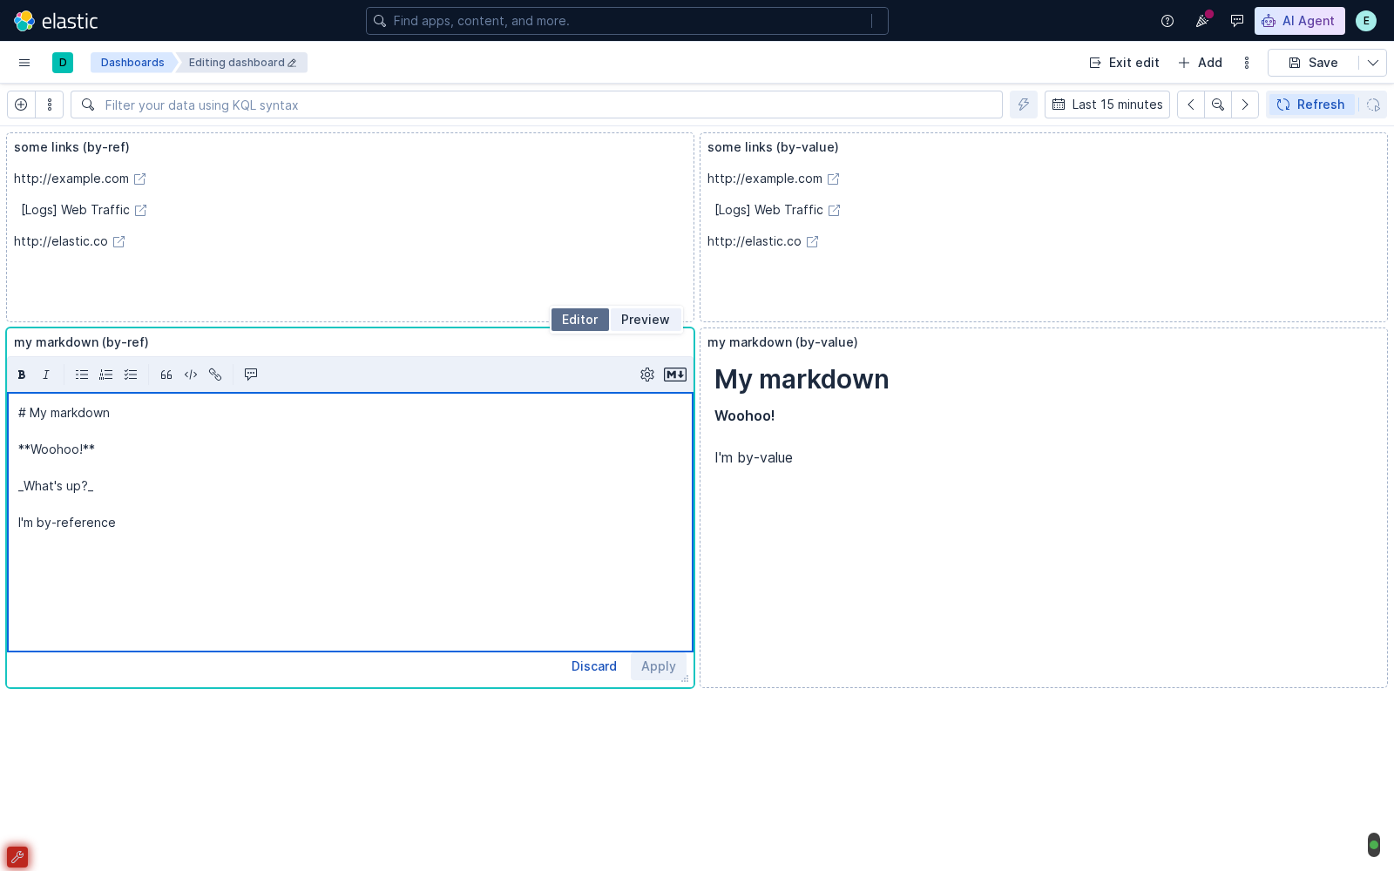Insert a link via the markdown toolbar
The image size is (1394, 871).
coord(215,375)
